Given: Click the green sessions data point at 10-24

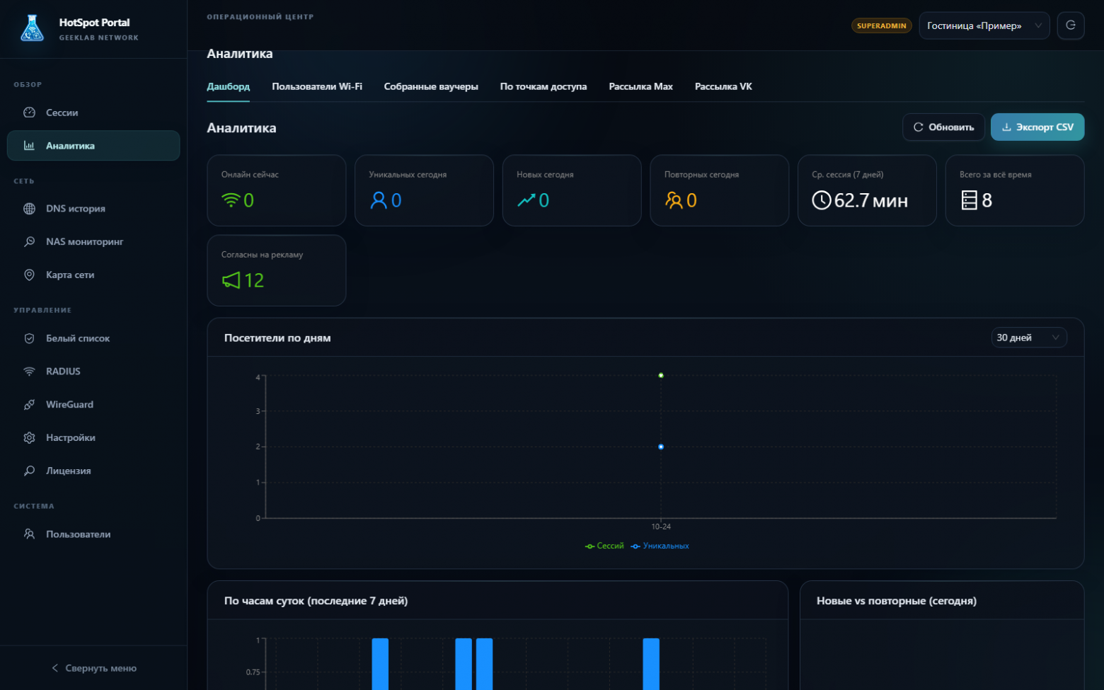Looking at the screenshot, I should point(661,375).
